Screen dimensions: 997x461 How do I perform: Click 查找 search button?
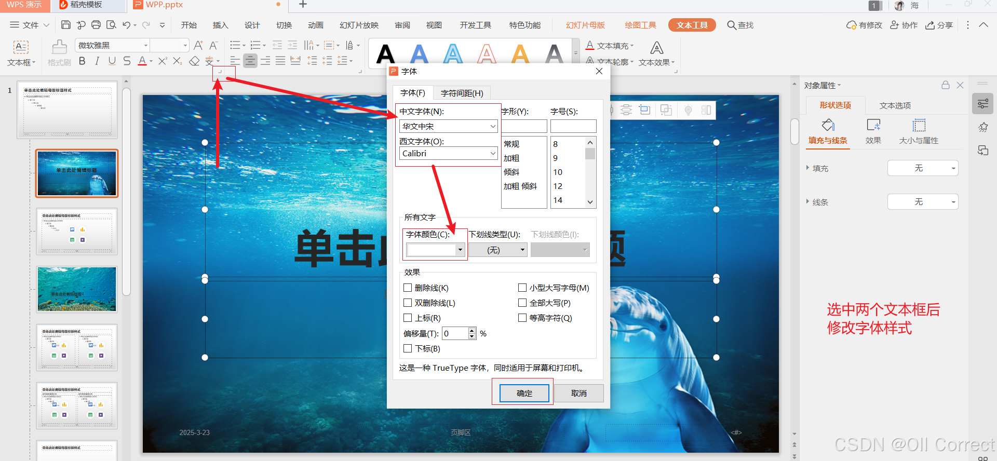[x=740, y=25]
